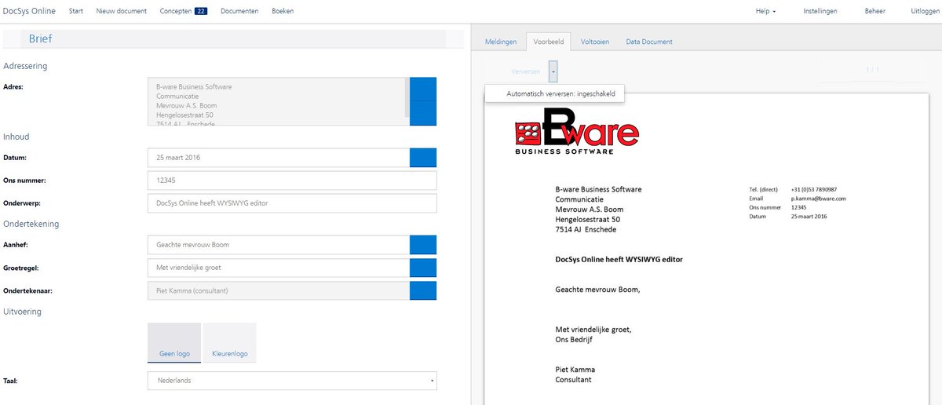Click the blue button next to Datum
This screenshot has width=942, height=405.
pos(423,157)
